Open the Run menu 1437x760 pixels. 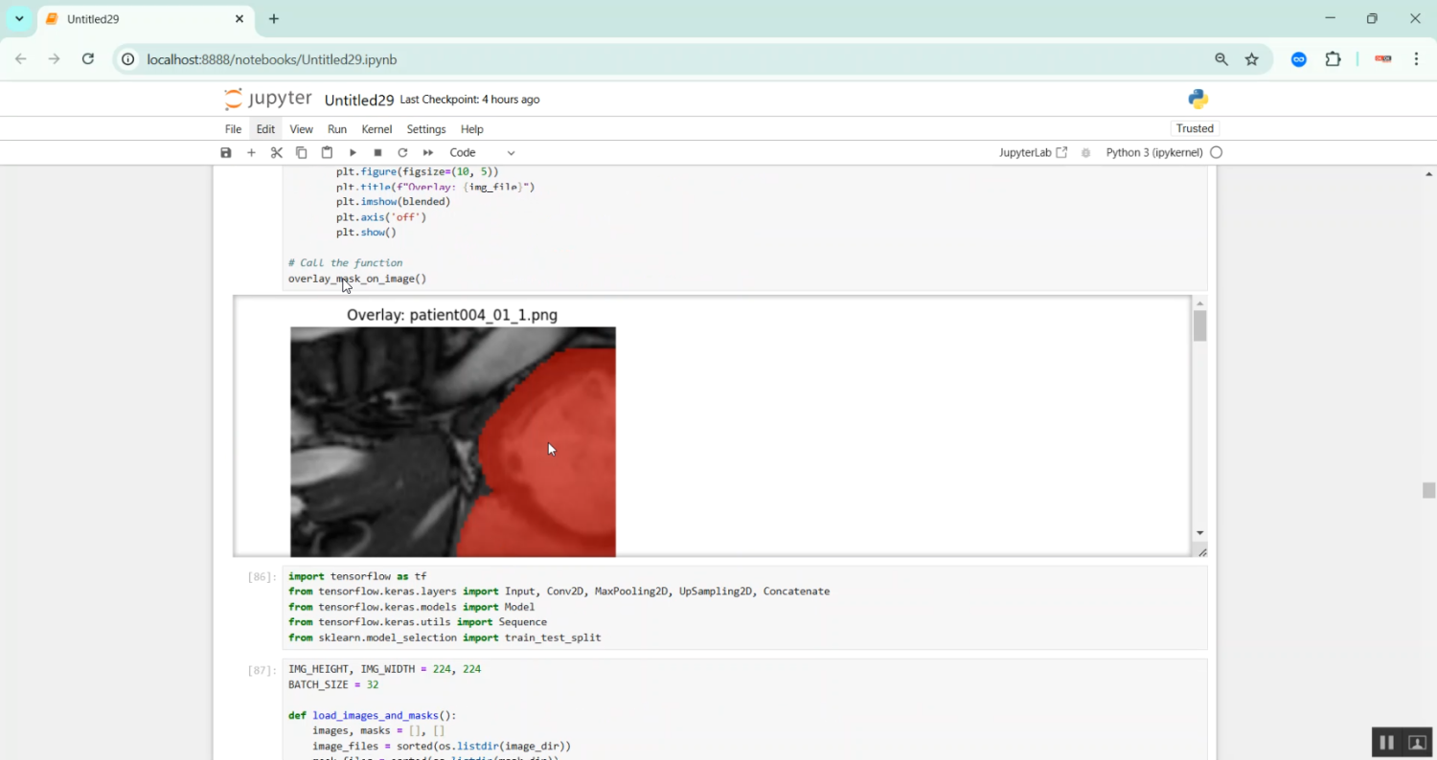(x=337, y=129)
